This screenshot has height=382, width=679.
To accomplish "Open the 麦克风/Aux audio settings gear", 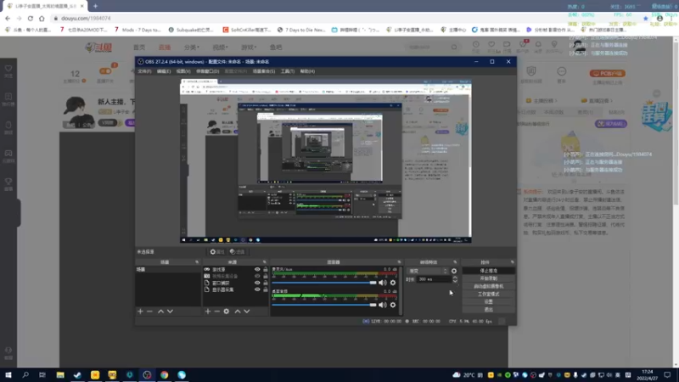I will (393, 283).
